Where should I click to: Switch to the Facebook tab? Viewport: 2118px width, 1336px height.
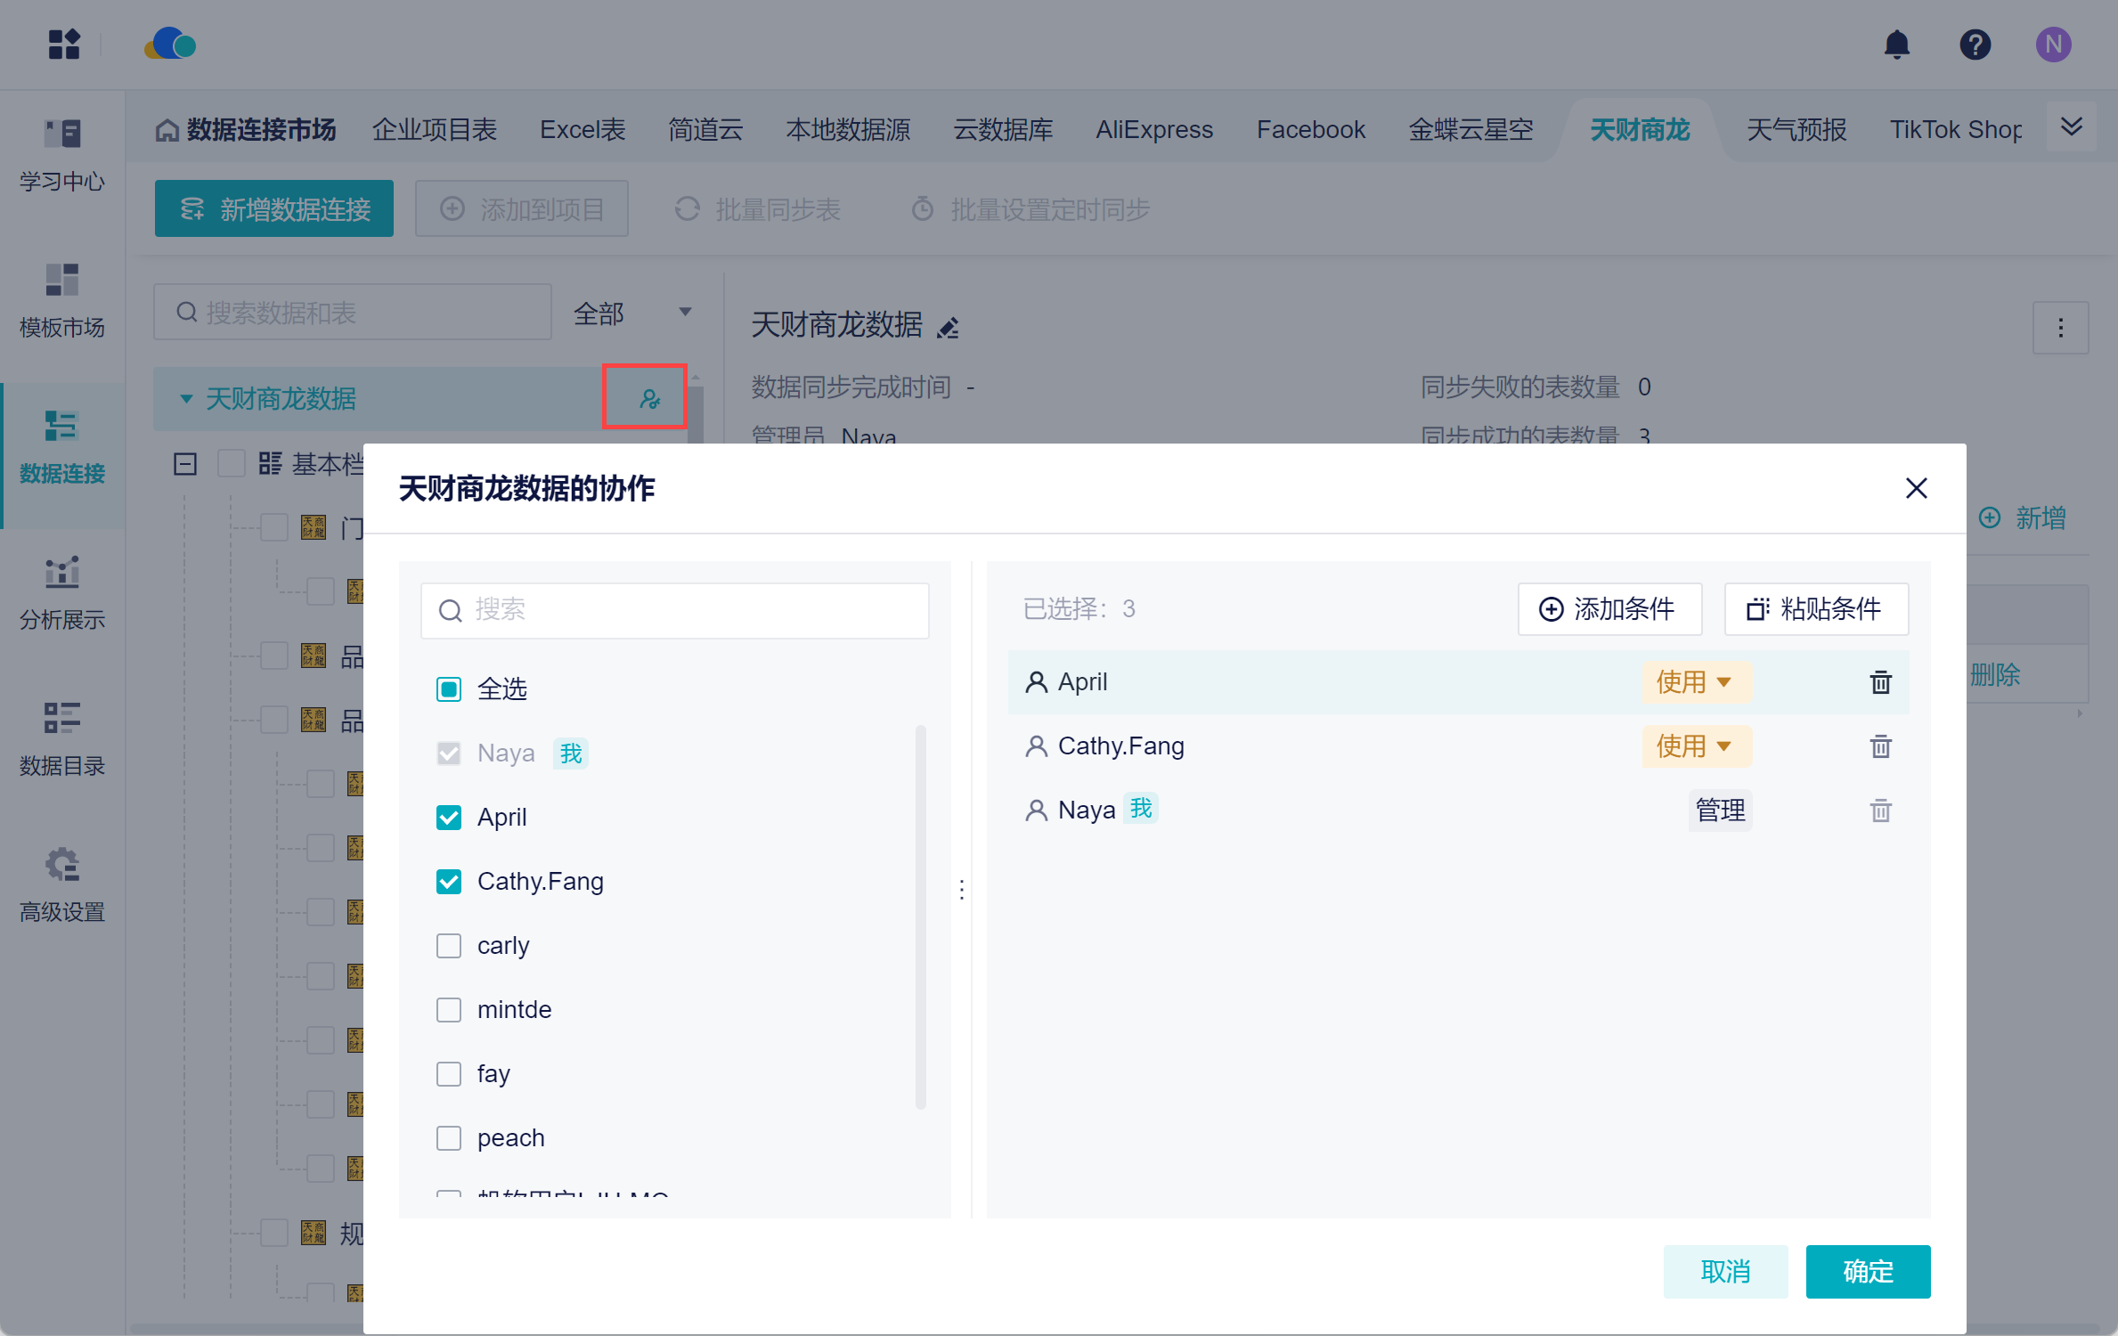(1310, 130)
